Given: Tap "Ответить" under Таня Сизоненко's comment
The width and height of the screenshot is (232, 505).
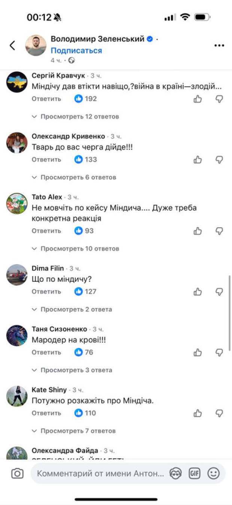Looking at the screenshot, I should click(46, 352).
